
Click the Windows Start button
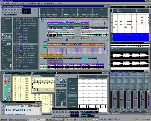4,119
